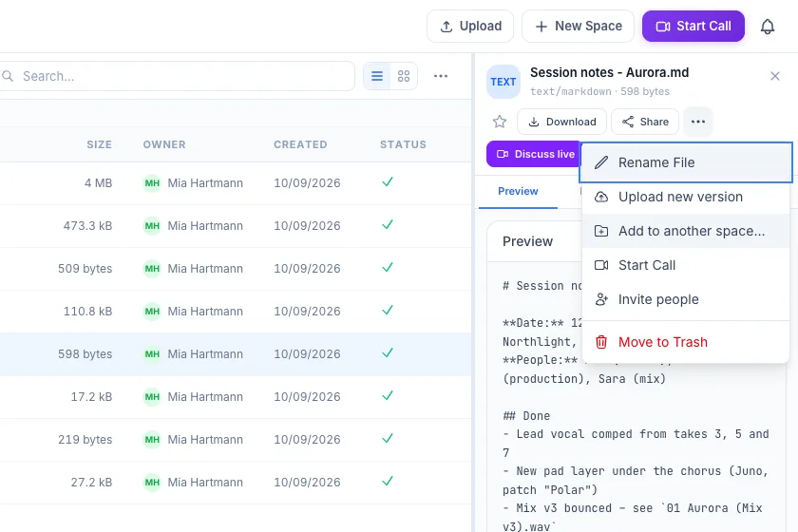Select Add to another space
798x532 pixels.
tap(686, 231)
